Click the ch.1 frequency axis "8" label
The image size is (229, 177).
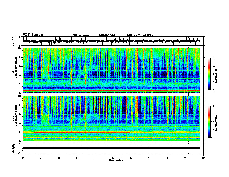click(x=20, y=57)
